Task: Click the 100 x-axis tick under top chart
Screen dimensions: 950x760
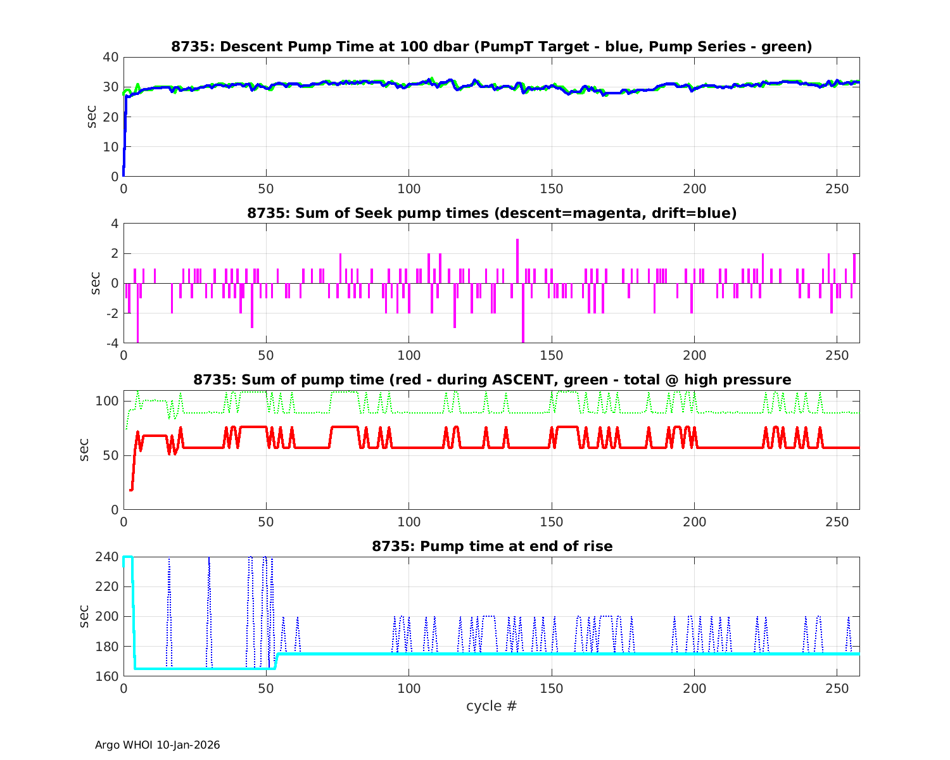Action: point(409,189)
